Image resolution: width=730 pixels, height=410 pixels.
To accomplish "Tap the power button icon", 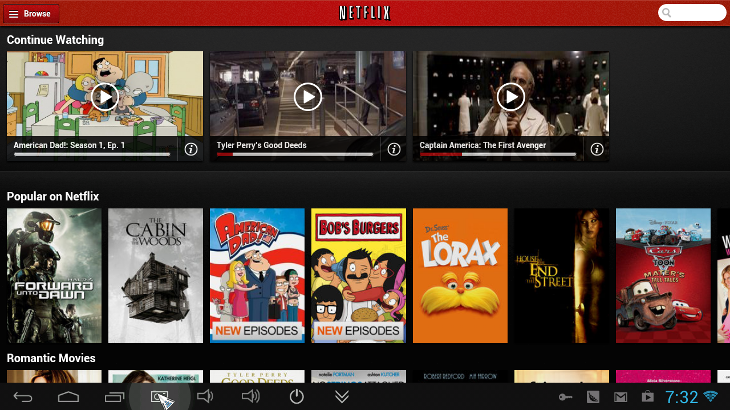I will [x=297, y=396].
